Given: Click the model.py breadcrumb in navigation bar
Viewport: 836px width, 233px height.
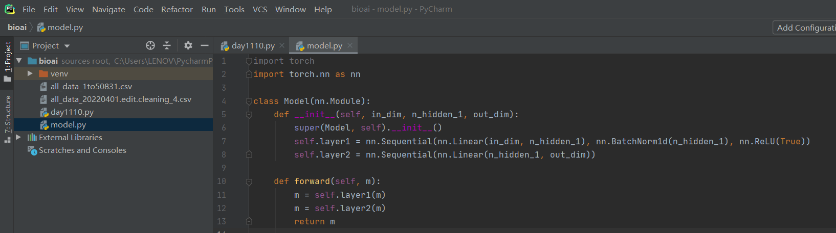Looking at the screenshot, I should coord(60,28).
